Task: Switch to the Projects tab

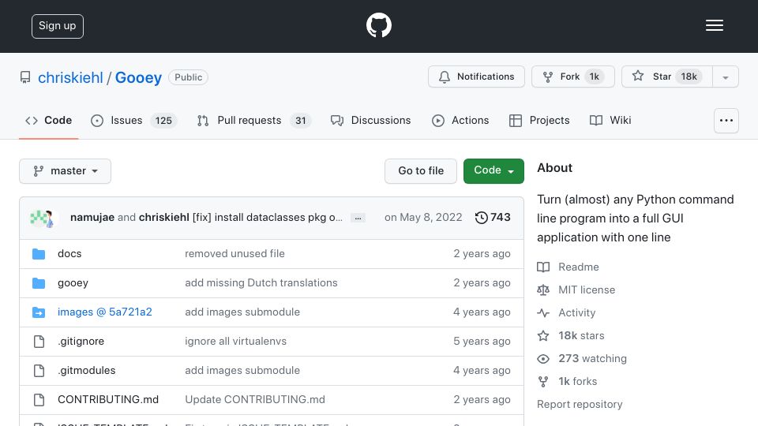Action: [x=539, y=120]
